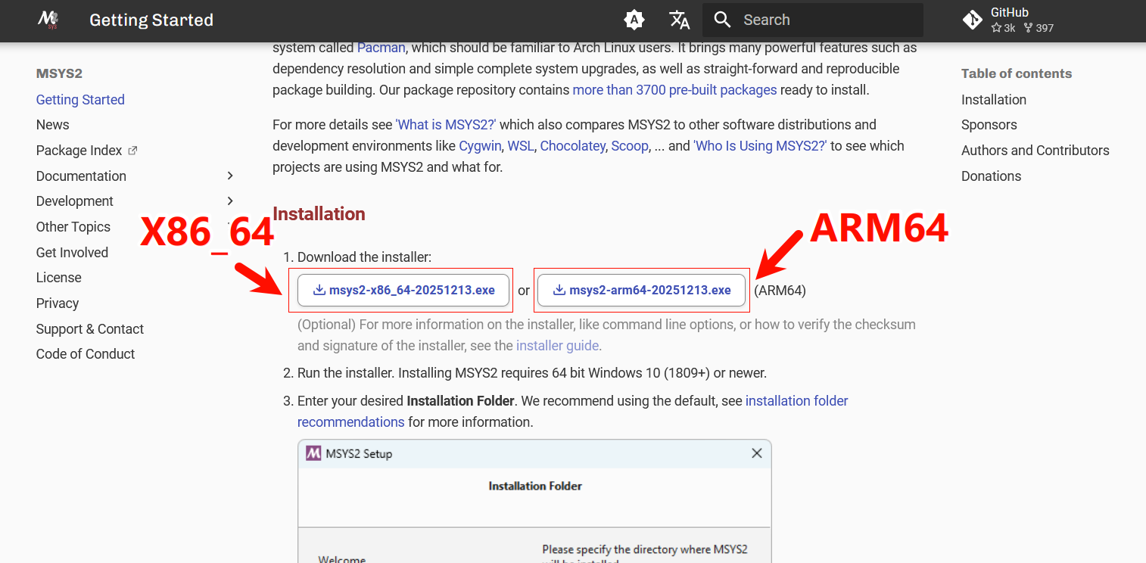Focus the Search input field
The image size is (1146, 563).
point(825,20)
